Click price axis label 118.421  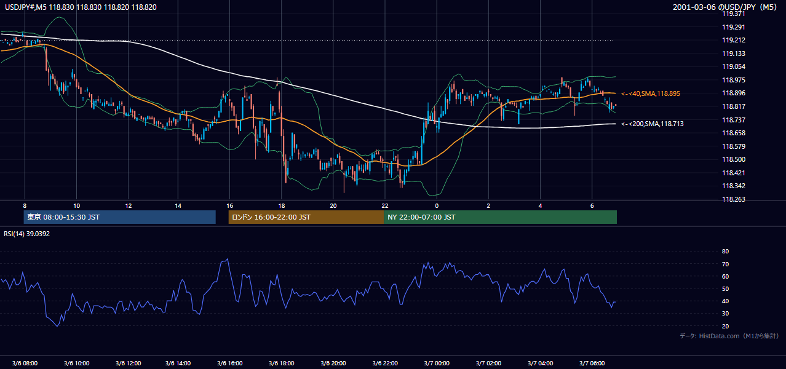pos(734,173)
